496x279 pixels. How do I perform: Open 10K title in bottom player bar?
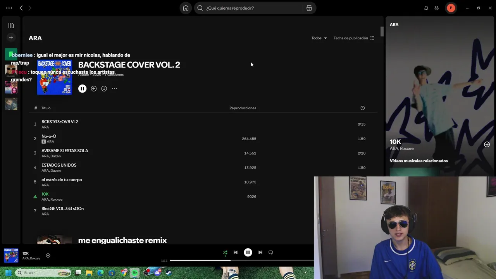26,253
